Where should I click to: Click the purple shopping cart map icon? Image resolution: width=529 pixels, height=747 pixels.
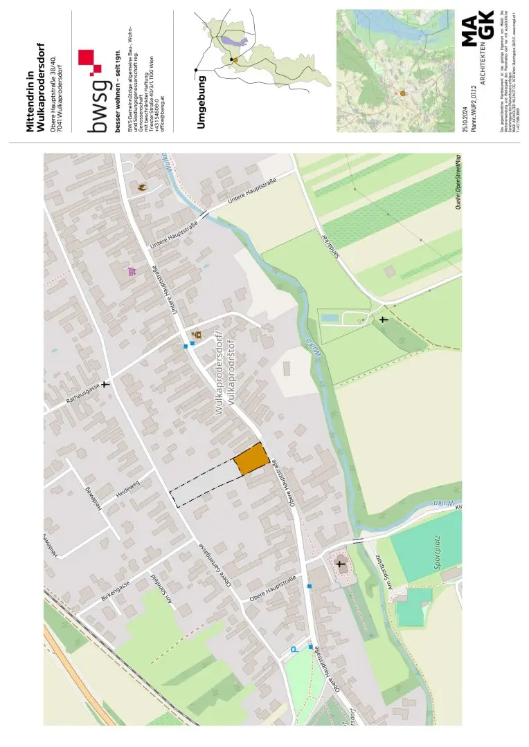[x=132, y=272]
